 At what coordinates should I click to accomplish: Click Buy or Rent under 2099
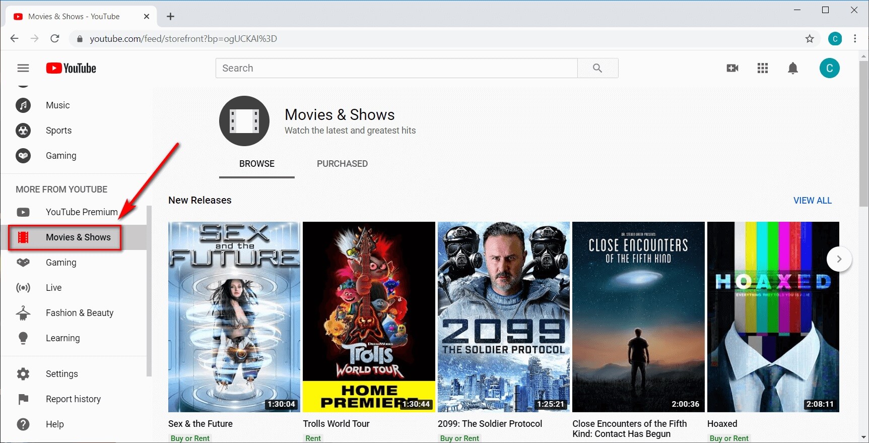click(459, 438)
